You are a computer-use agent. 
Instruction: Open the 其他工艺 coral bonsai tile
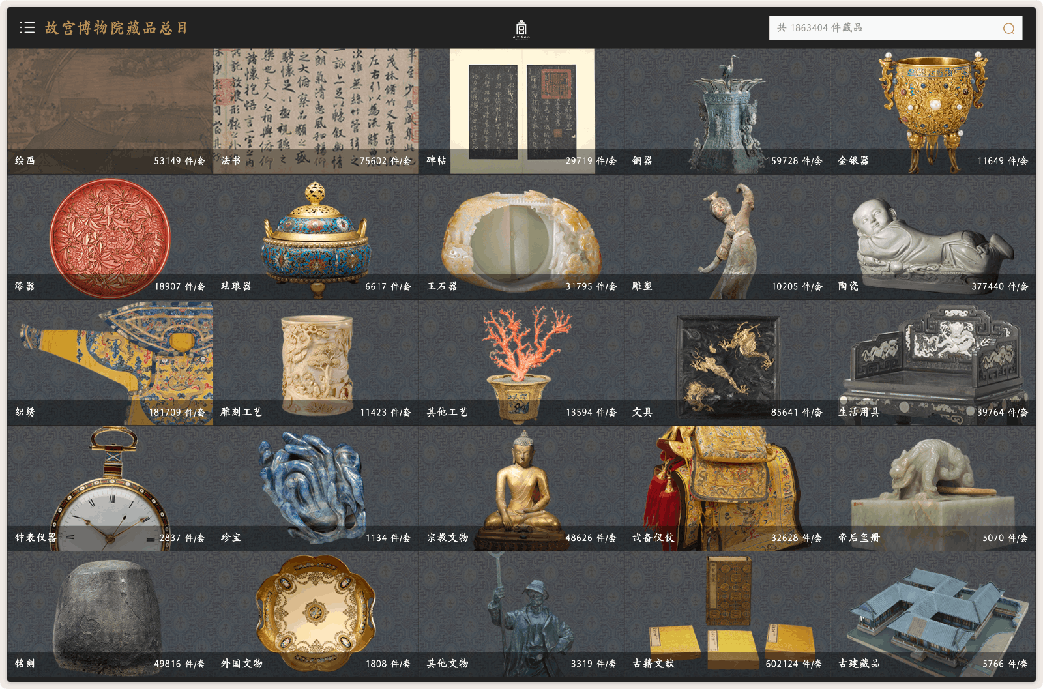(x=521, y=363)
